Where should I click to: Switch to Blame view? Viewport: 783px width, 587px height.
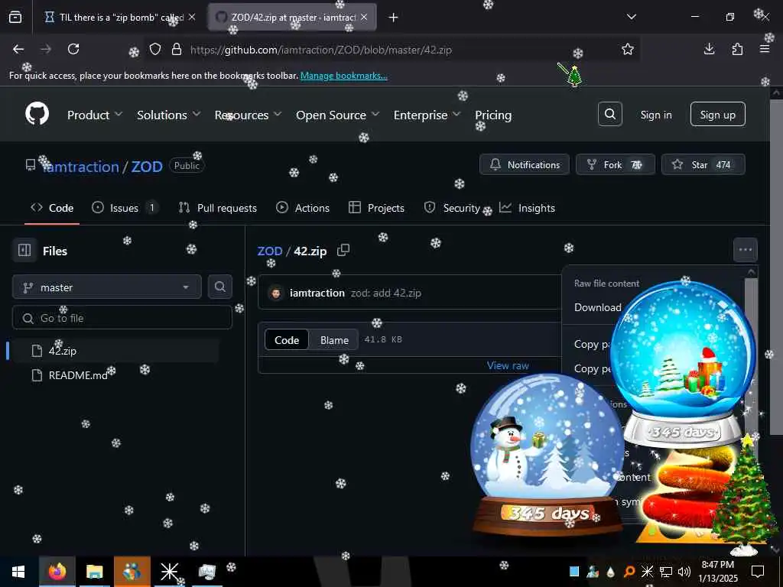(334, 340)
